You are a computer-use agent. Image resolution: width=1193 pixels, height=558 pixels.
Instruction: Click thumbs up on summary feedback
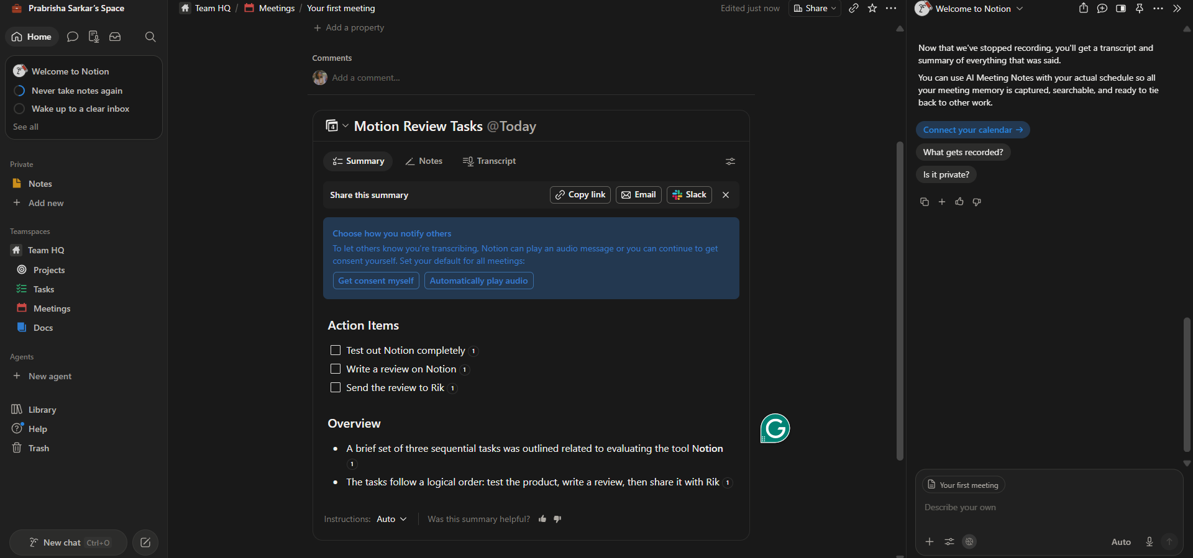542,519
